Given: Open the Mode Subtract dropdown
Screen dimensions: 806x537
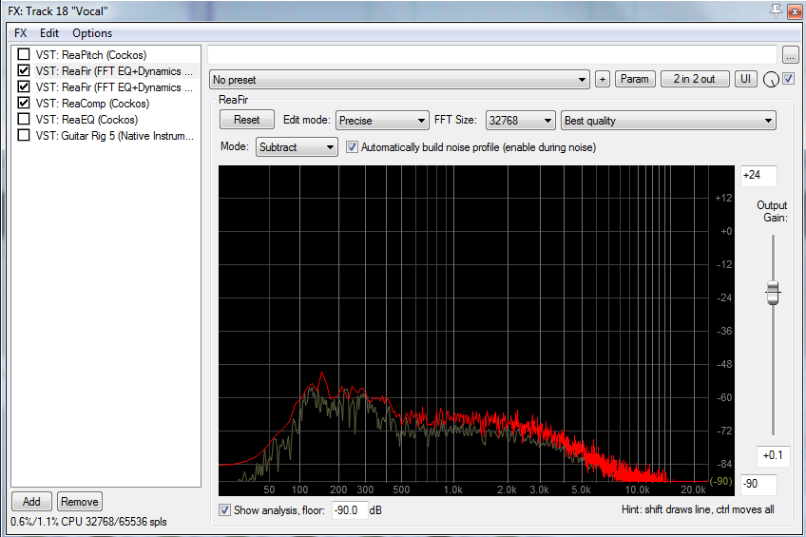Looking at the screenshot, I should click(297, 147).
